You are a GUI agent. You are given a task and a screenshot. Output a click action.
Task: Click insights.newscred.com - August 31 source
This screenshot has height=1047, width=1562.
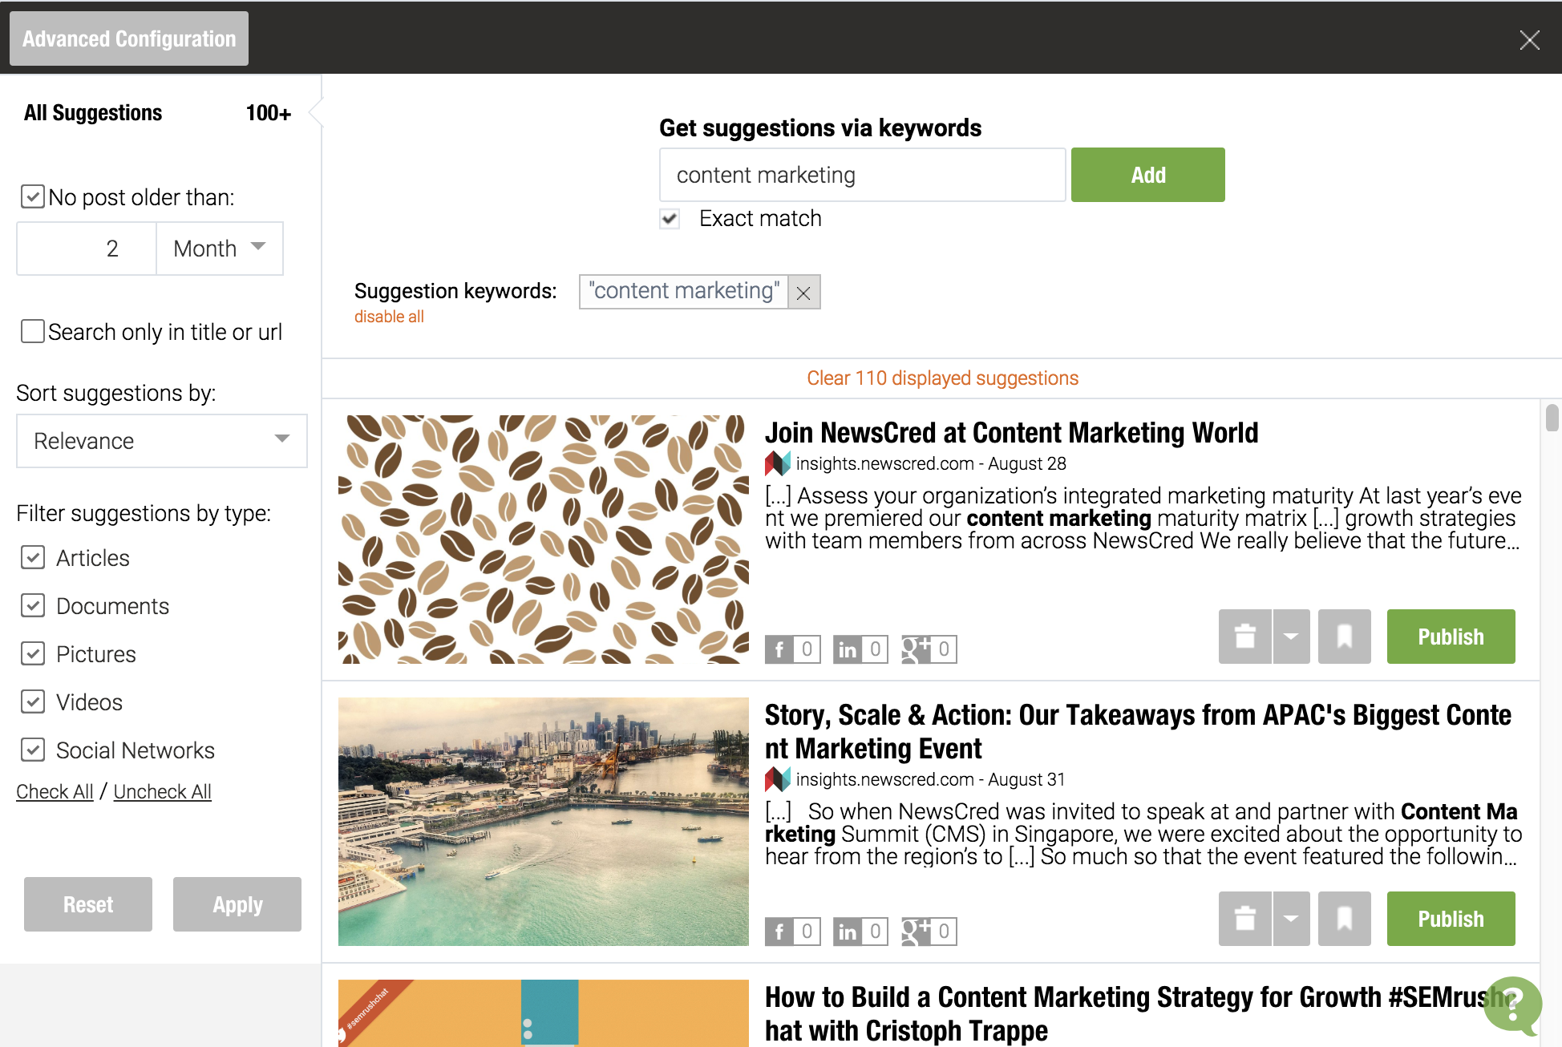click(930, 779)
